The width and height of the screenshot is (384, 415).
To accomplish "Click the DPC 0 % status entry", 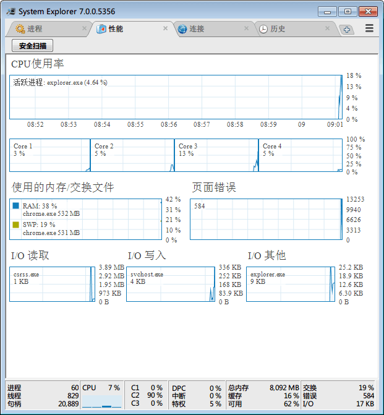I will click(x=197, y=388).
